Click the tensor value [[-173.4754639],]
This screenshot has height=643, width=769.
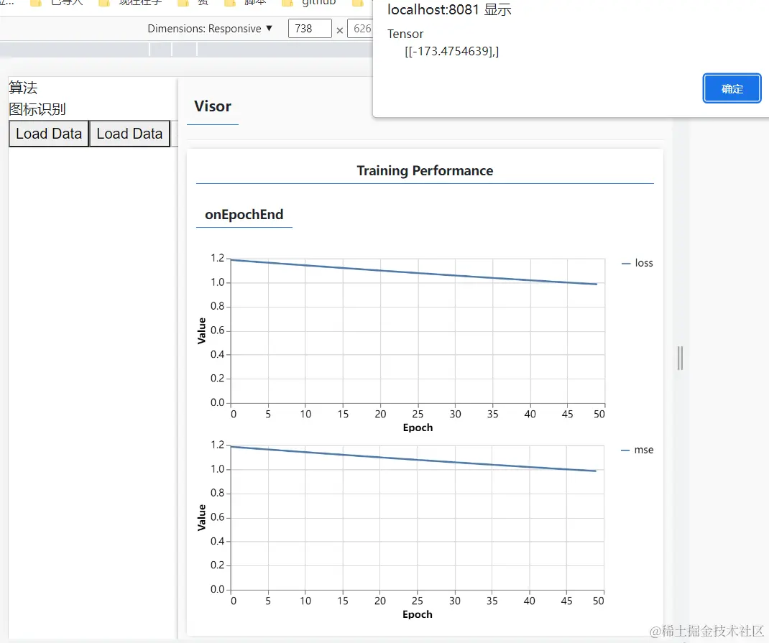pyautogui.click(x=451, y=52)
